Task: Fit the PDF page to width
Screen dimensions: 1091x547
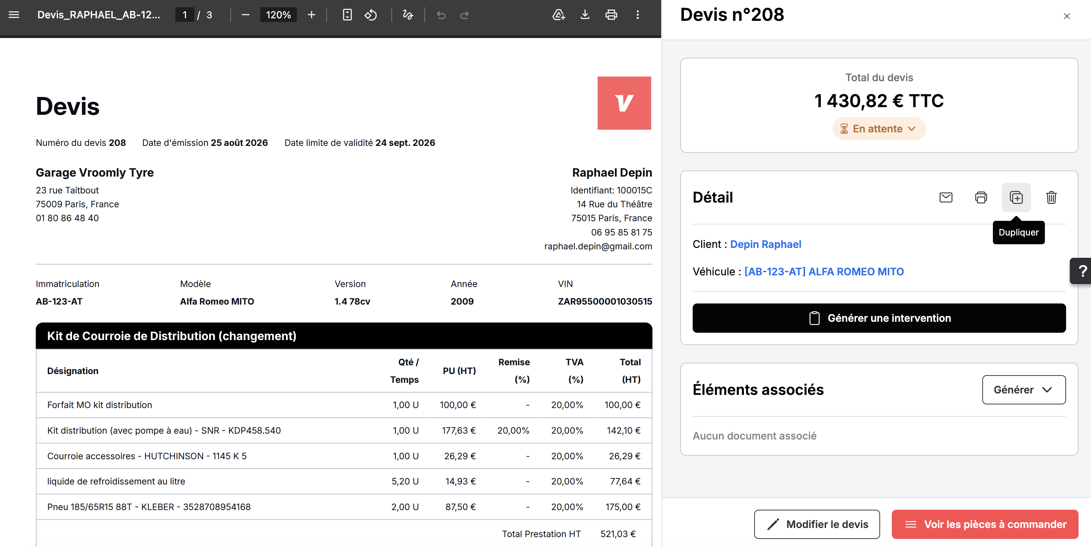Action: tap(347, 15)
